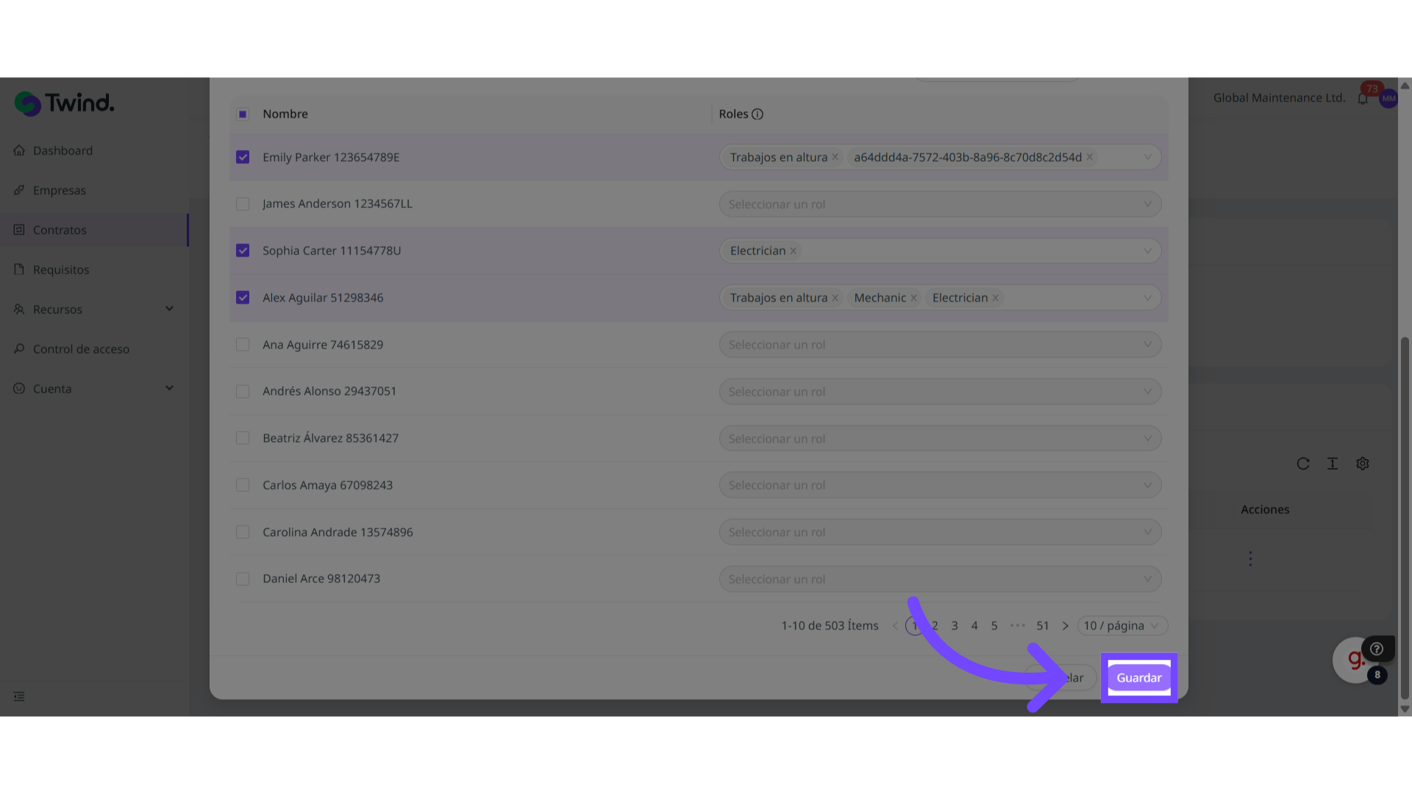Collapse the sidebar menu icon
This screenshot has height=794, width=1412.
[x=19, y=696]
